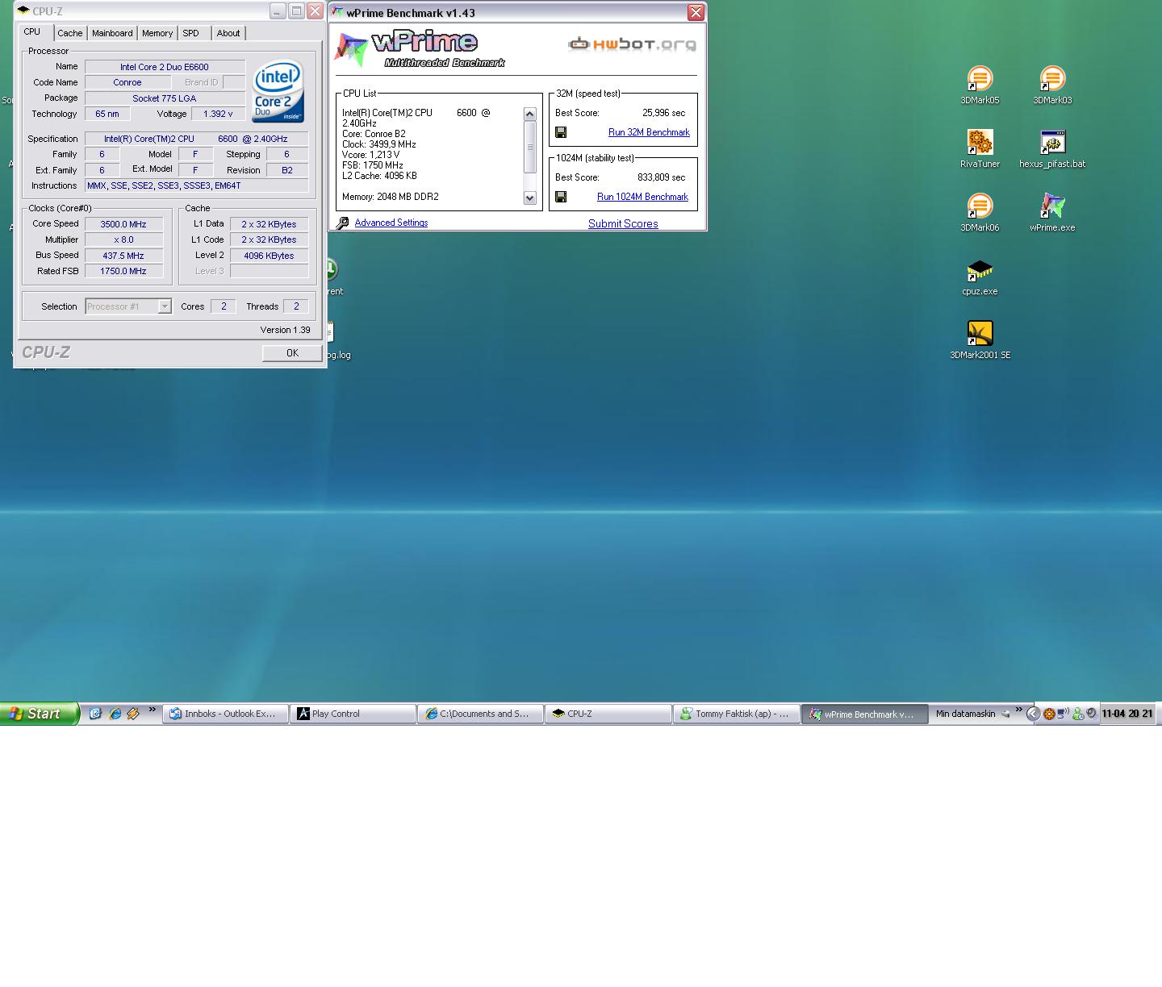Expand Min datamaskin toolbar chevron
This screenshot has width=1162, height=987.
pos(1018,710)
